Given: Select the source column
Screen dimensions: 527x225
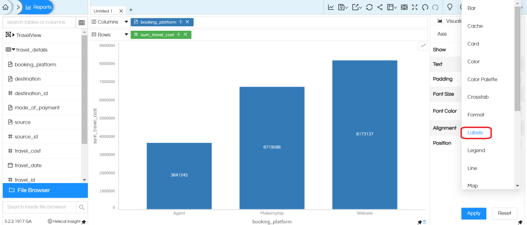Looking at the screenshot, I should 22,122.
